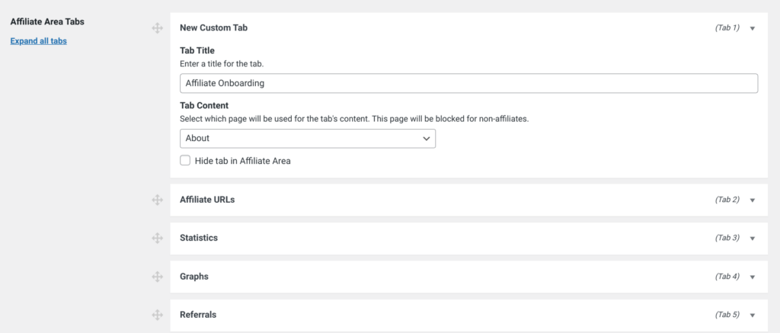The height and width of the screenshot is (333, 780).
Task: Click the move handle next to Referrals
Action: 157,315
